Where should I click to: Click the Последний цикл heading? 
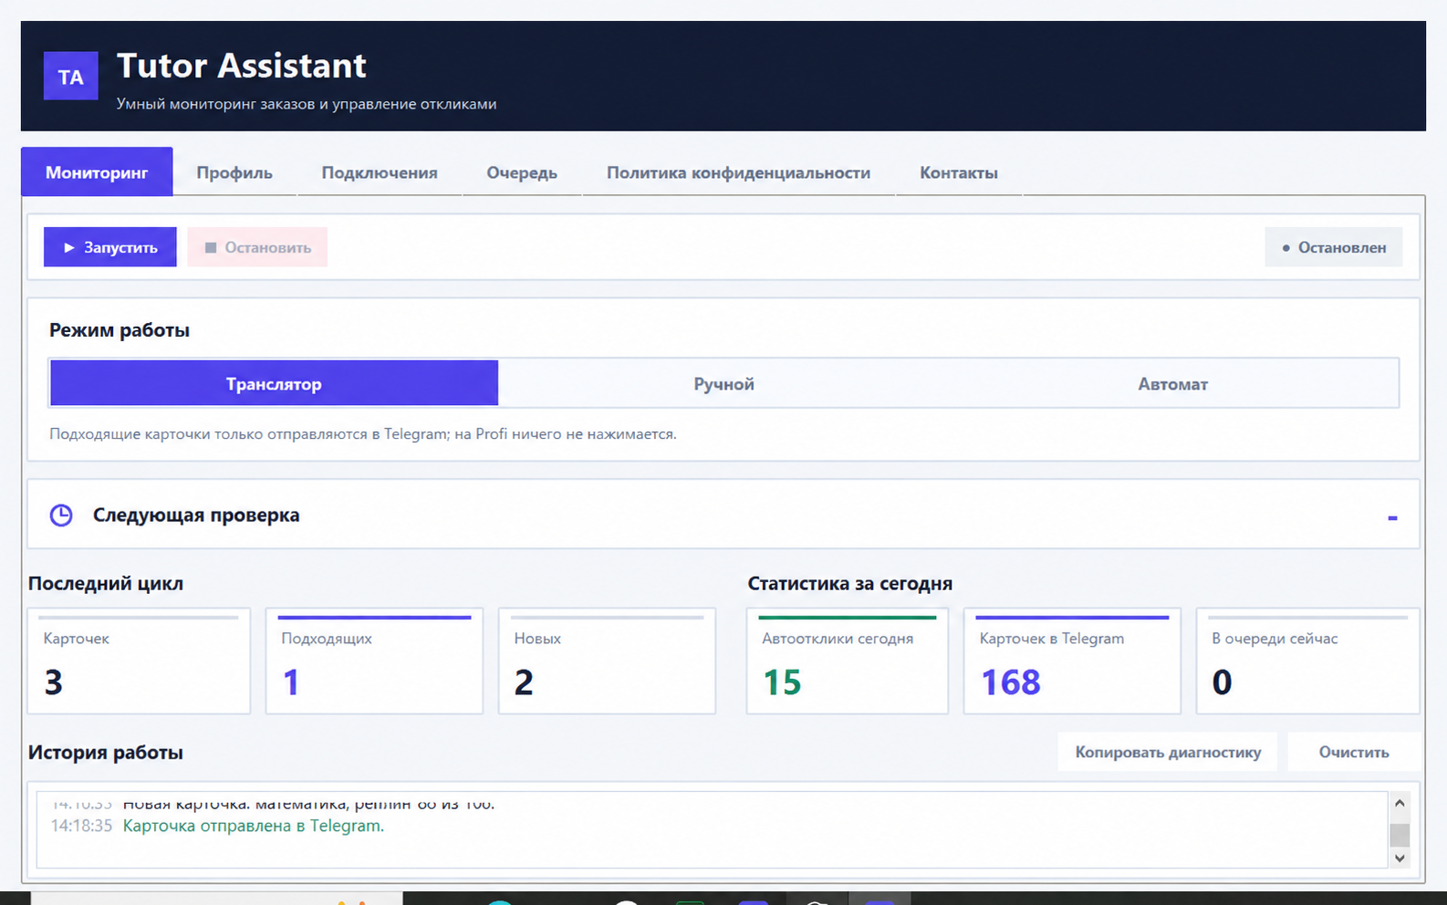click(106, 584)
